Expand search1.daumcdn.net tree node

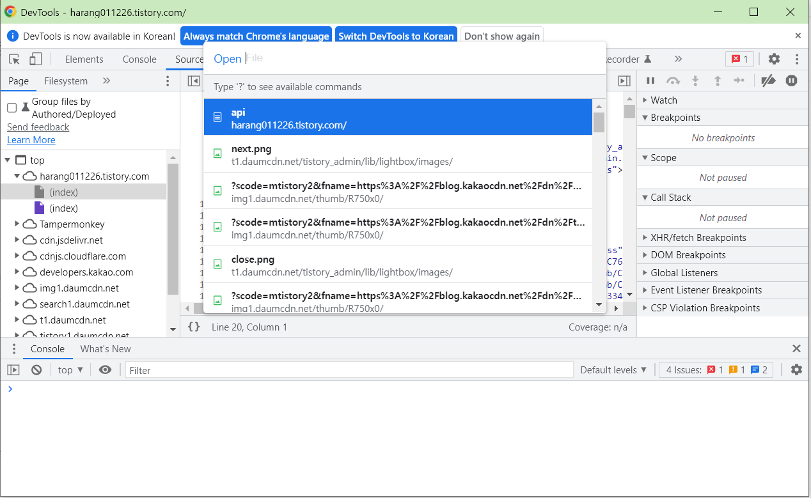coord(17,304)
